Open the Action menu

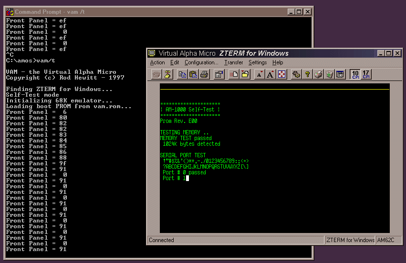point(157,62)
